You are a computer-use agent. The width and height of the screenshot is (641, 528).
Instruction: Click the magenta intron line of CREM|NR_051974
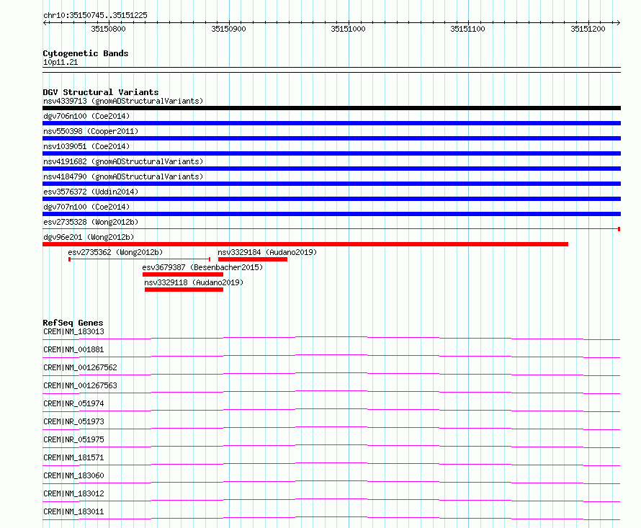click(331, 409)
